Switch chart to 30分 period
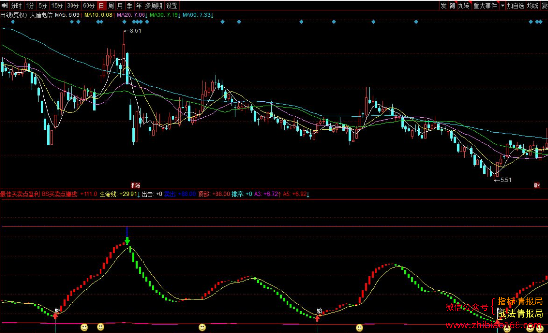This screenshot has width=548, height=333. 72,6
